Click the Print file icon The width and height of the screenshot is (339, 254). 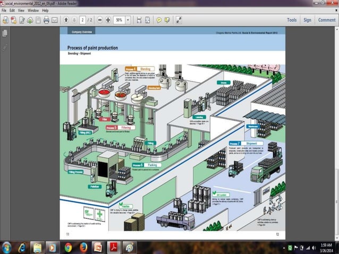(46, 20)
